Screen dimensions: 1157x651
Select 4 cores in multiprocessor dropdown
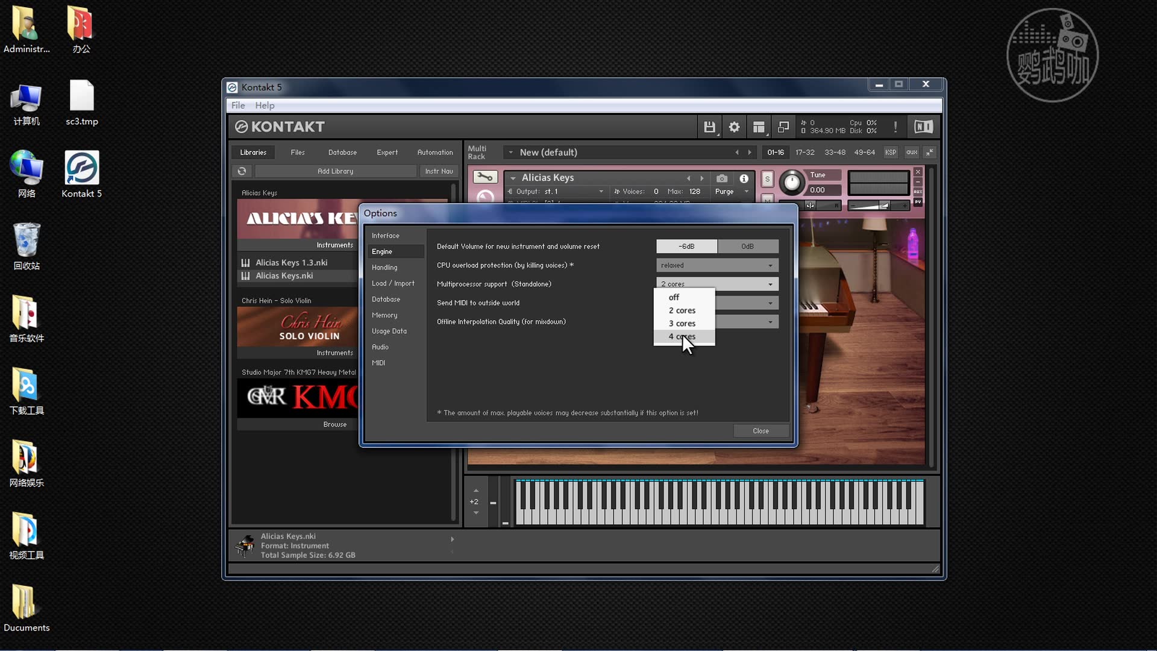pos(682,336)
